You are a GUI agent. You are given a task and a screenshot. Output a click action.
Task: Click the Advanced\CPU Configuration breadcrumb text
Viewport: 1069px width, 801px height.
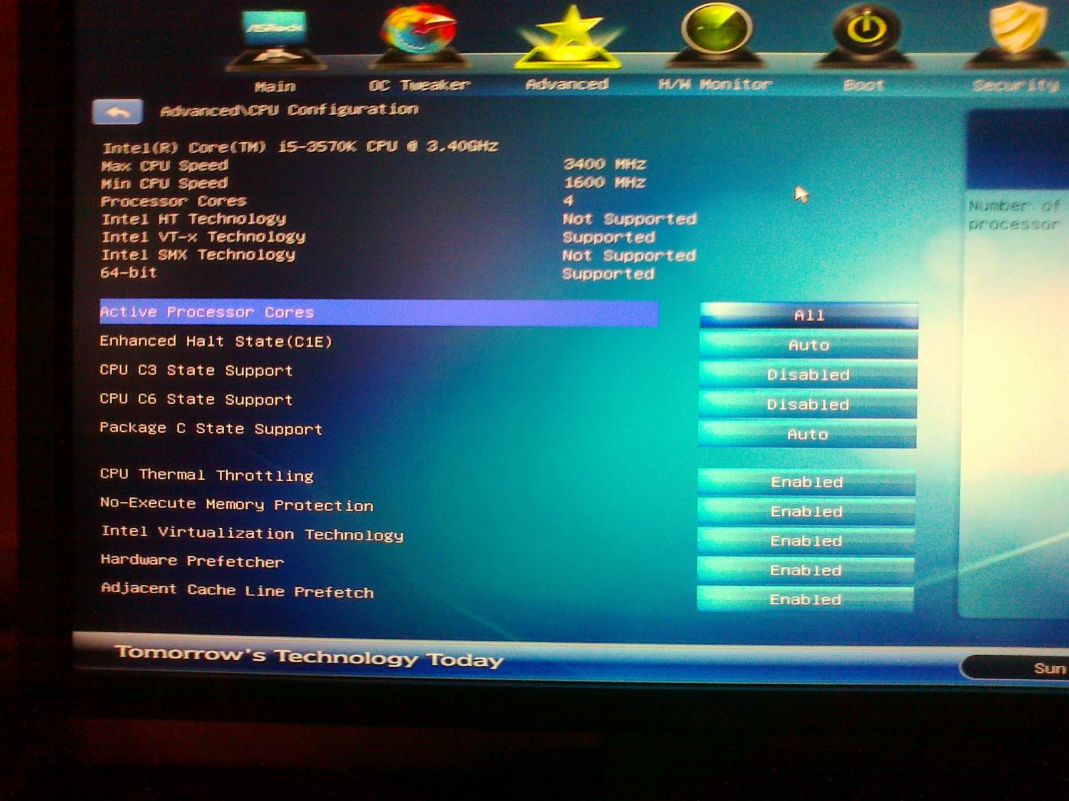(289, 110)
